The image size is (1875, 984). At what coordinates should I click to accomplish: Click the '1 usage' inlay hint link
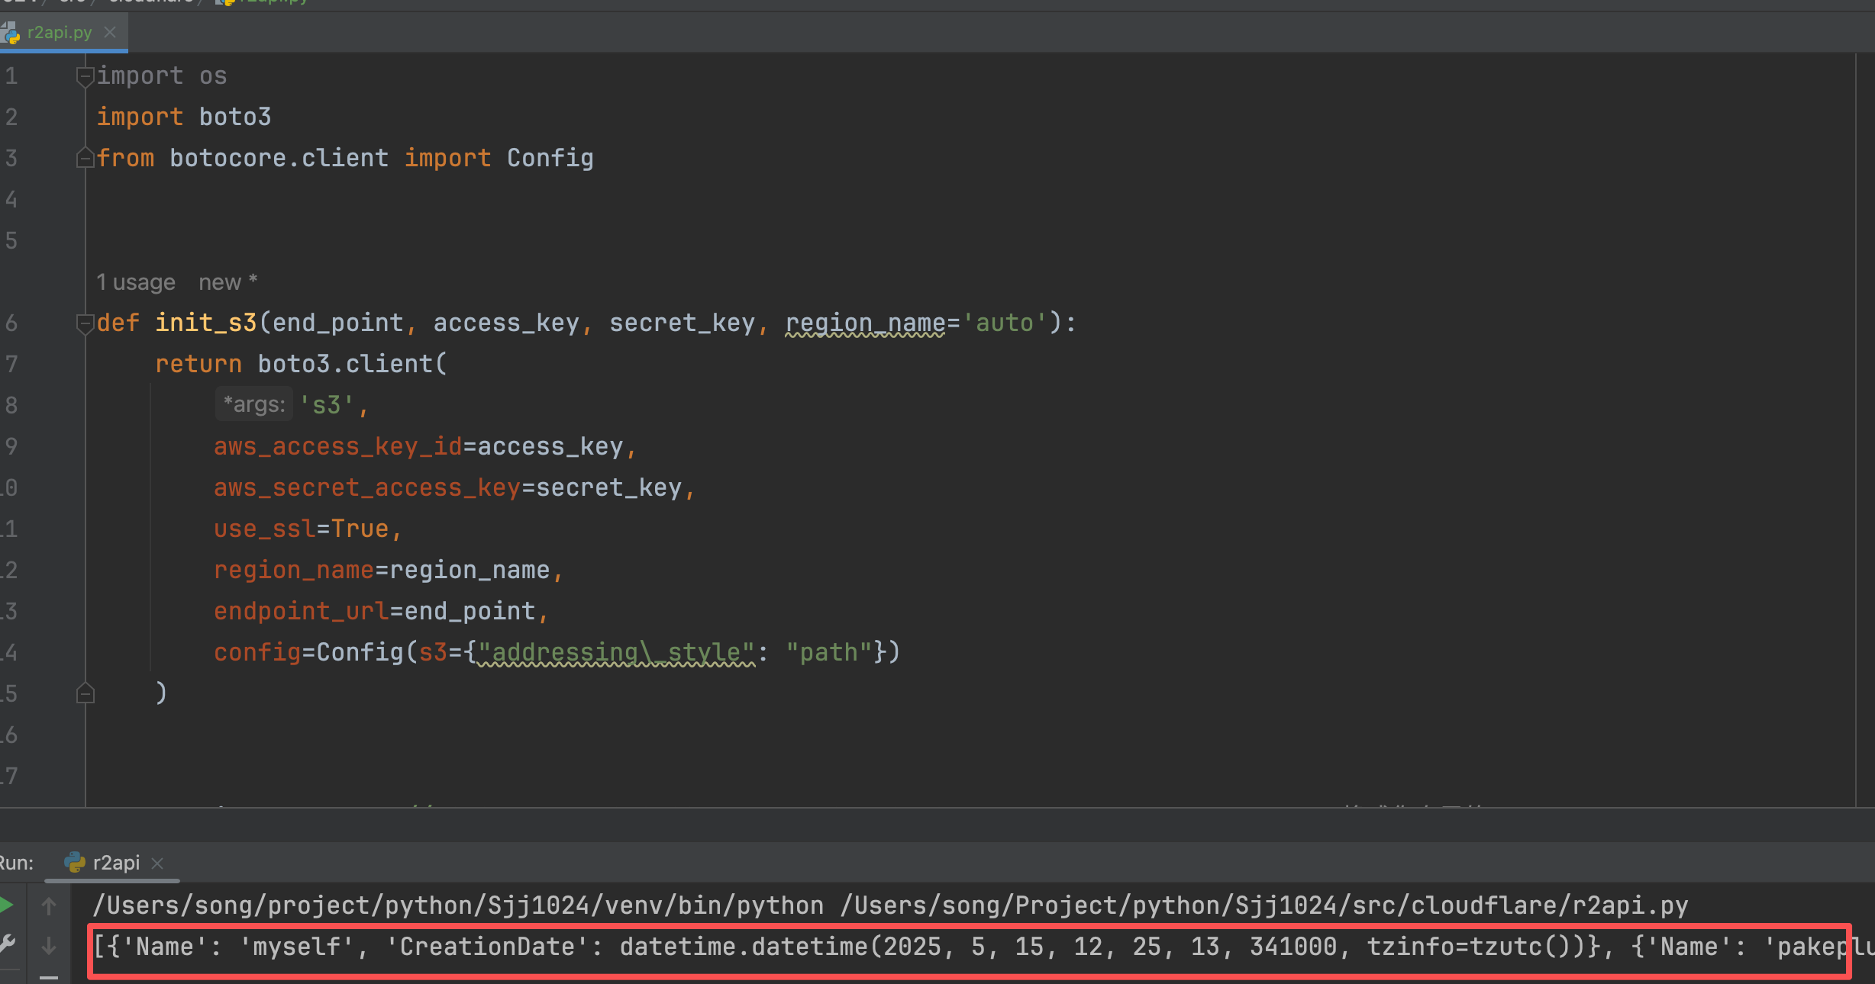click(x=135, y=283)
